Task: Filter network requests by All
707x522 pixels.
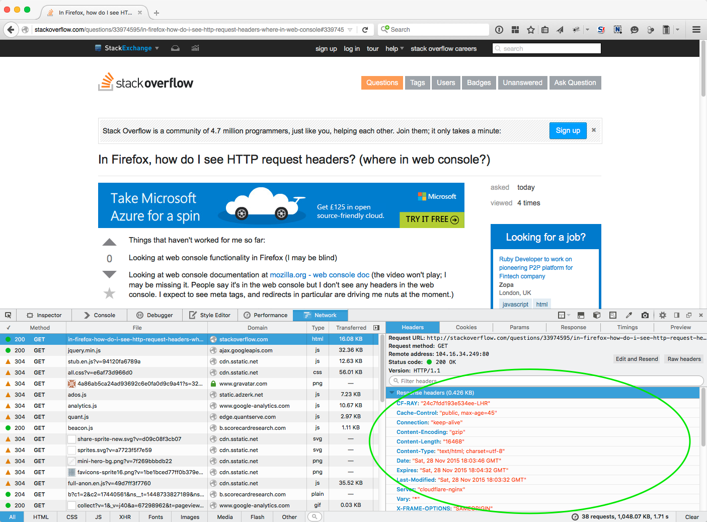Action: tap(12, 517)
